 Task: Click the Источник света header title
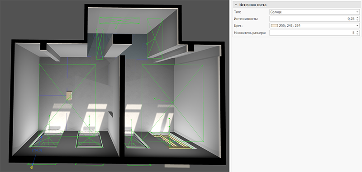253,5
